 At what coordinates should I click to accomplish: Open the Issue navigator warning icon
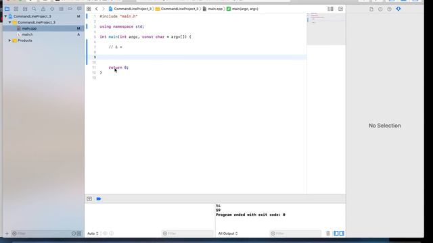[x=43, y=9]
